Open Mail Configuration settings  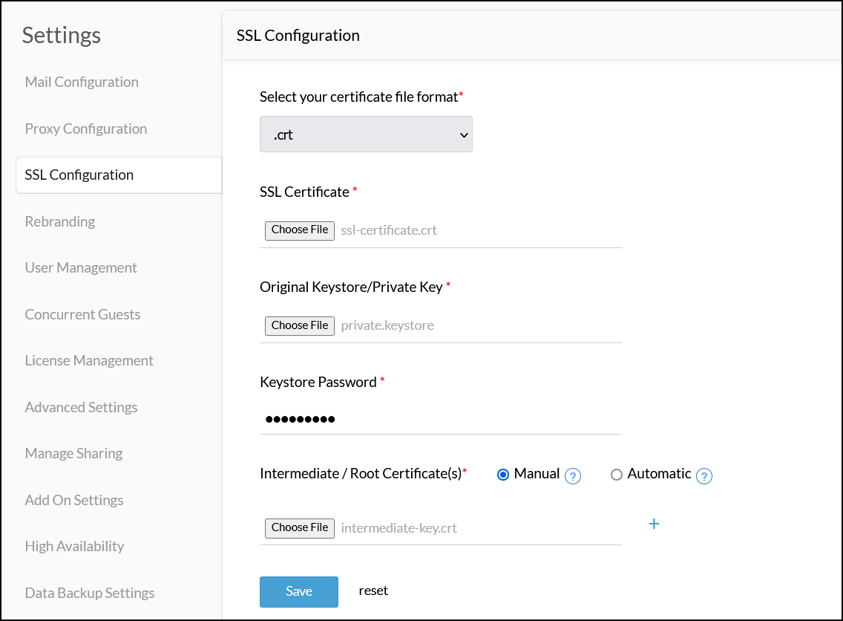tap(82, 82)
